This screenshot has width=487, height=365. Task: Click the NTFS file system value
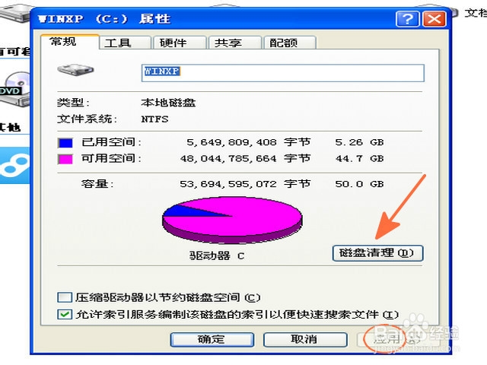pos(154,119)
